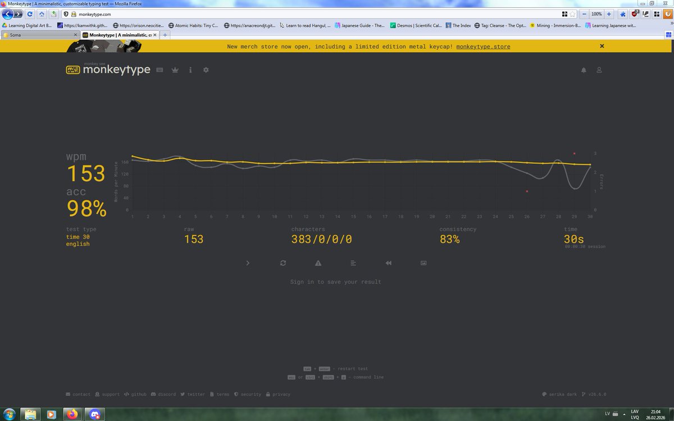Click the Firefox home button

point(42,13)
